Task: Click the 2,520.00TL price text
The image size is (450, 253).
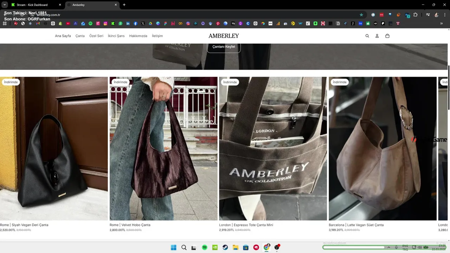Action: (x=8, y=230)
